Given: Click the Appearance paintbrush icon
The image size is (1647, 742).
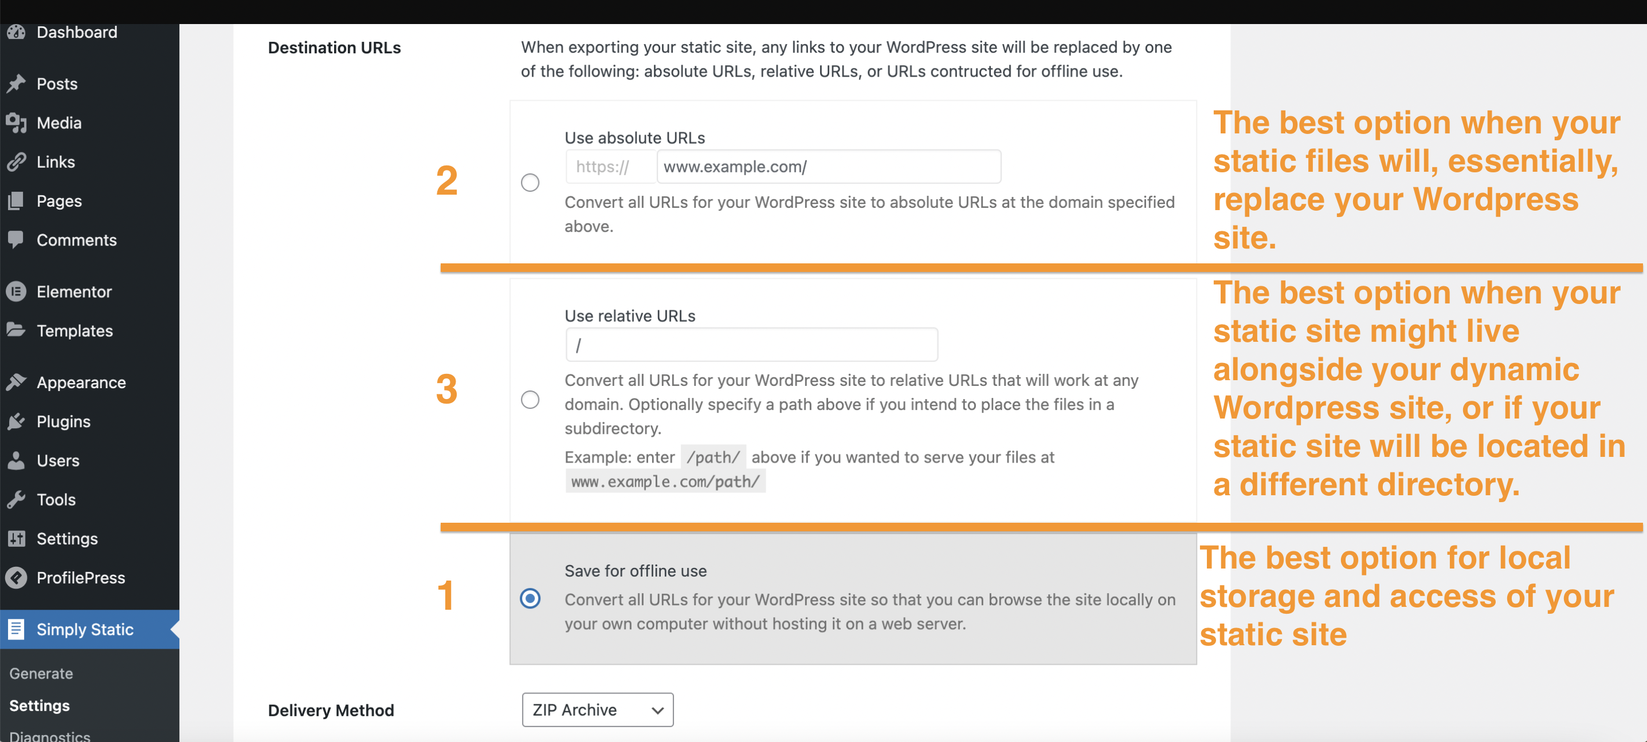Looking at the screenshot, I should point(16,382).
